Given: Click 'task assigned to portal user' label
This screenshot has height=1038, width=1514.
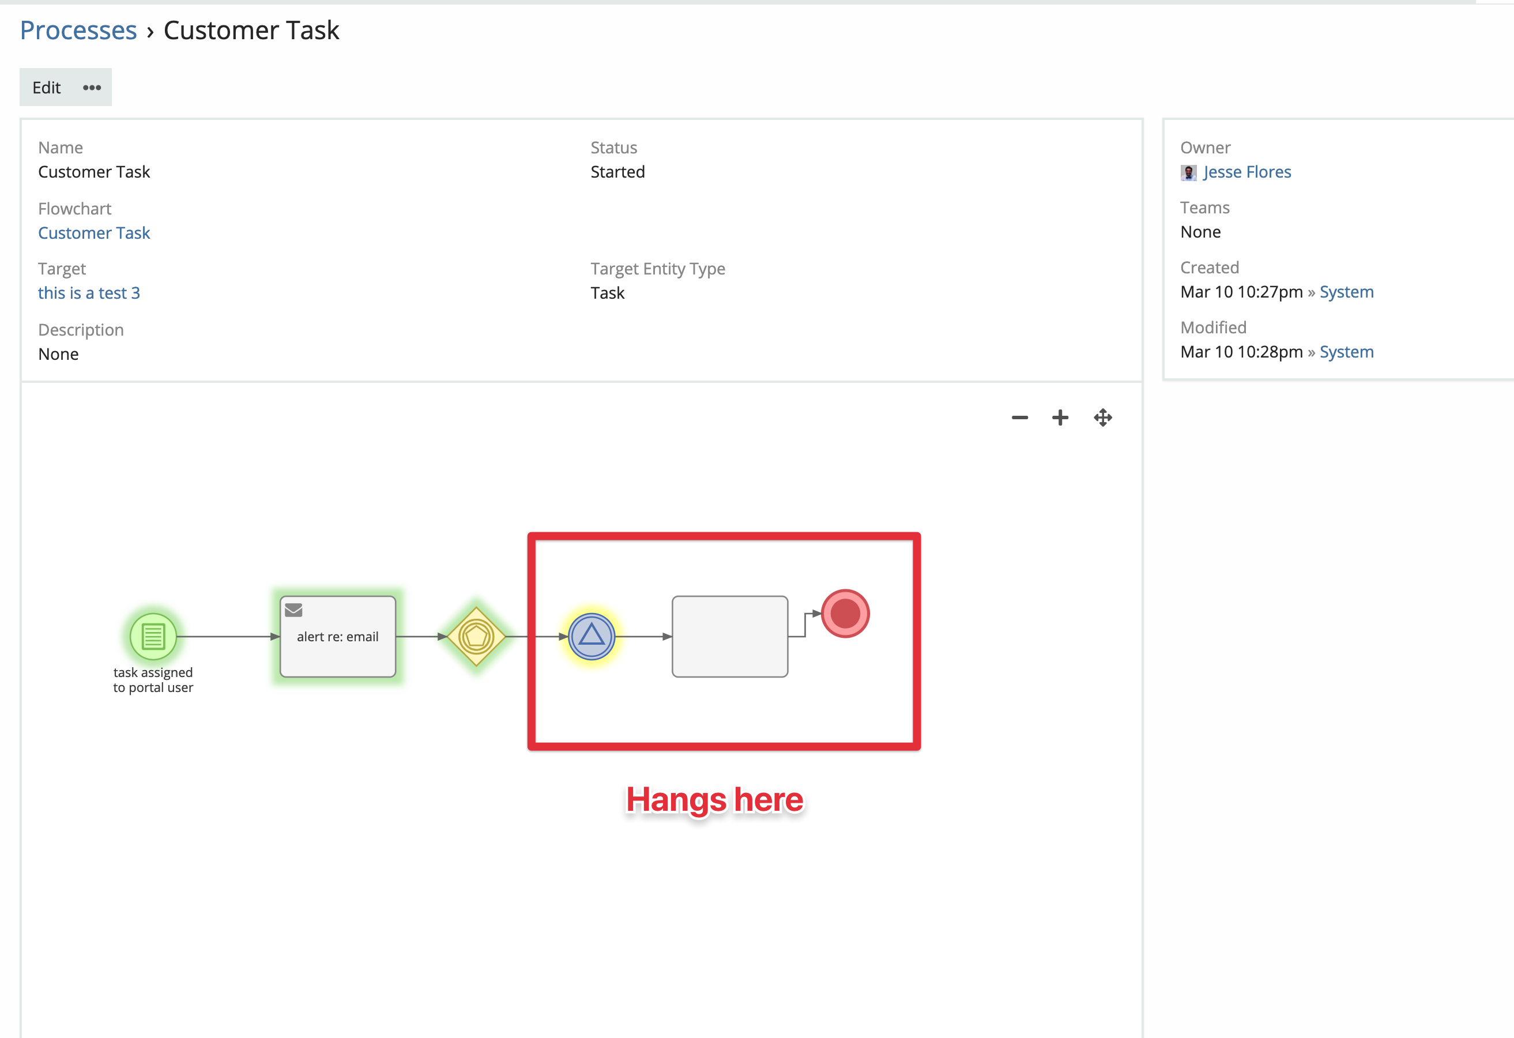Looking at the screenshot, I should (153, 680).
